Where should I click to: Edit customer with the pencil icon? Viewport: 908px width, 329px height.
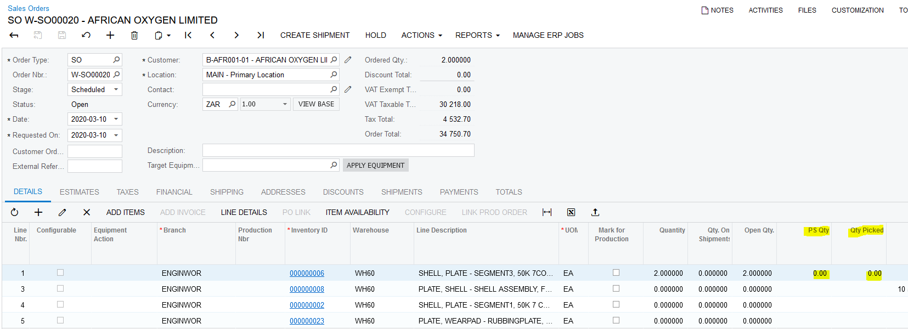(348, 60)
